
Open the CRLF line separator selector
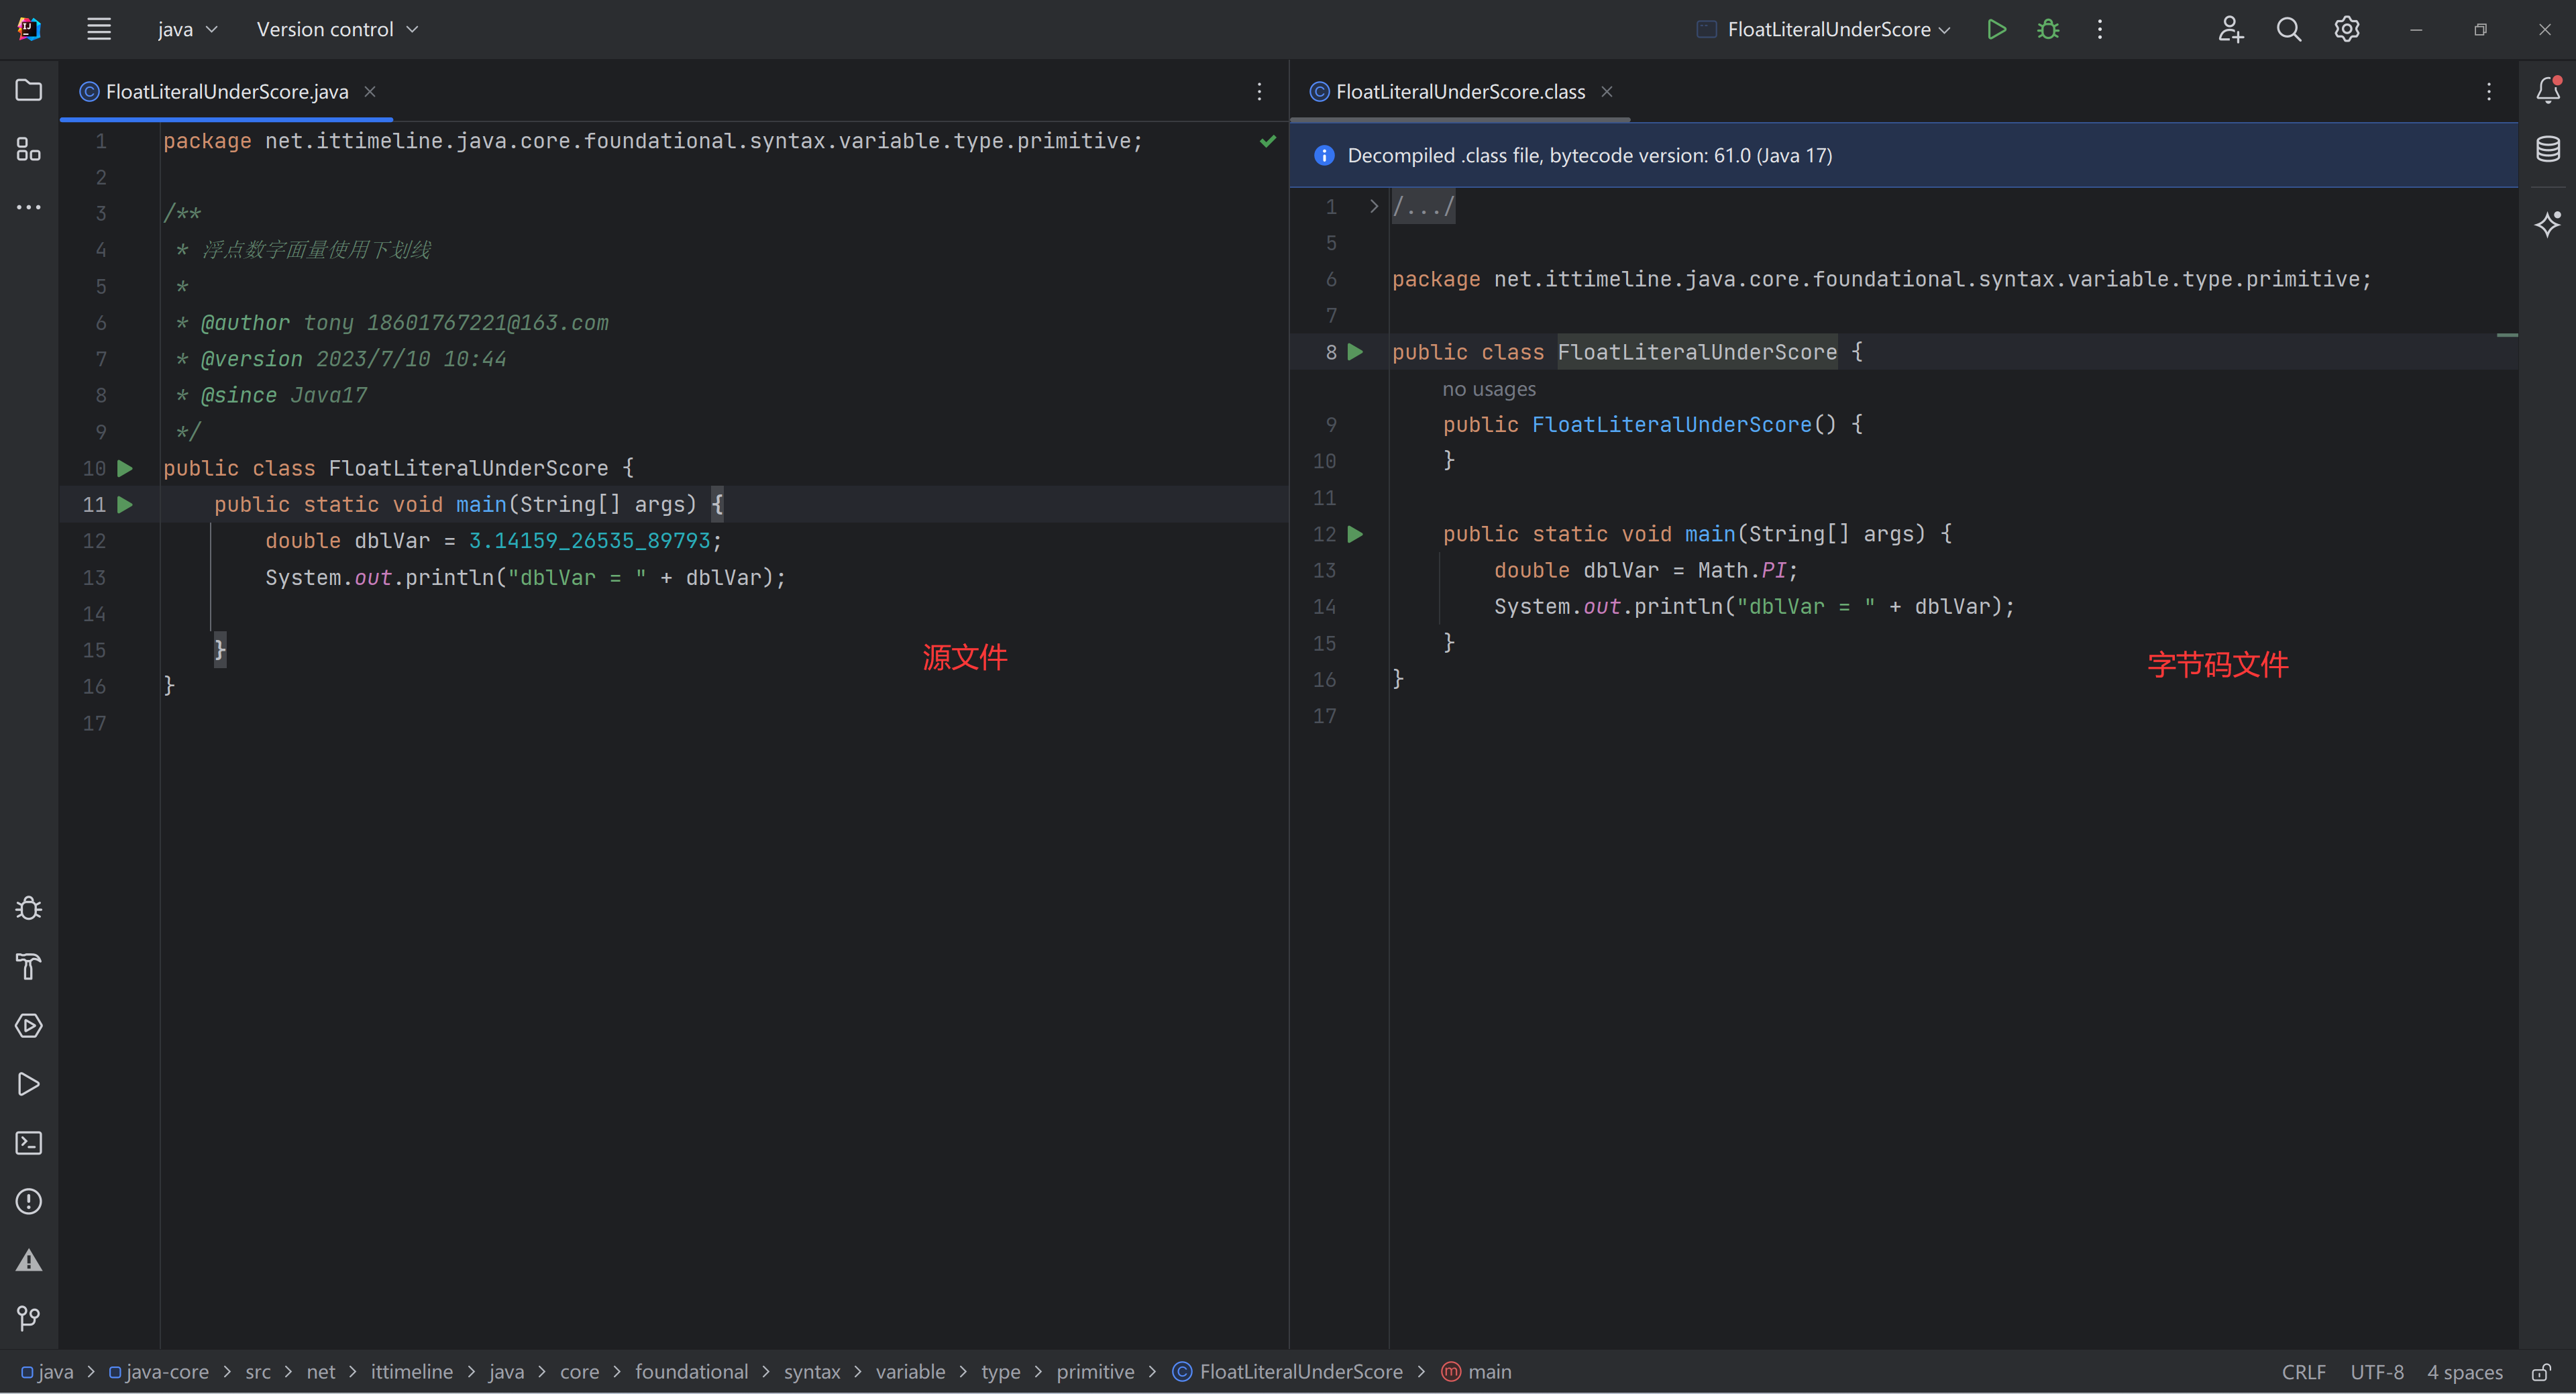coord(2304,1372)
